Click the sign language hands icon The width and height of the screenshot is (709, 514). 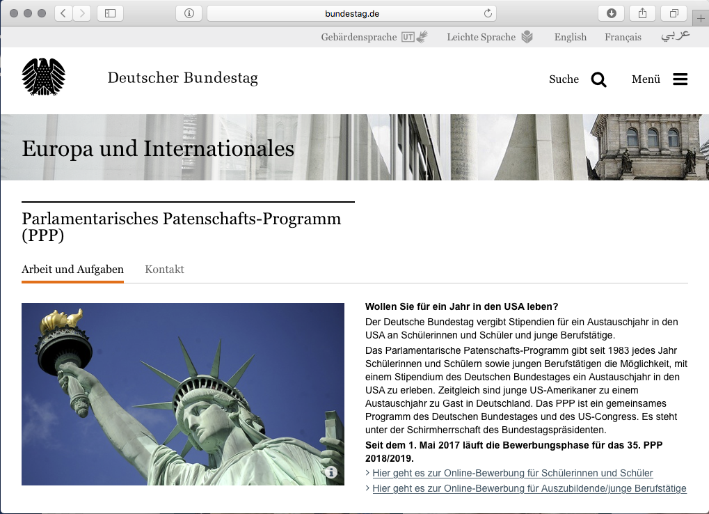tap(422, 37)
